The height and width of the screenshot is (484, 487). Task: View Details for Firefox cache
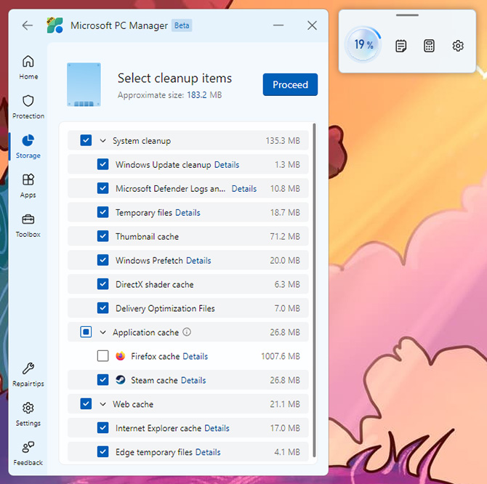point(195,356)
